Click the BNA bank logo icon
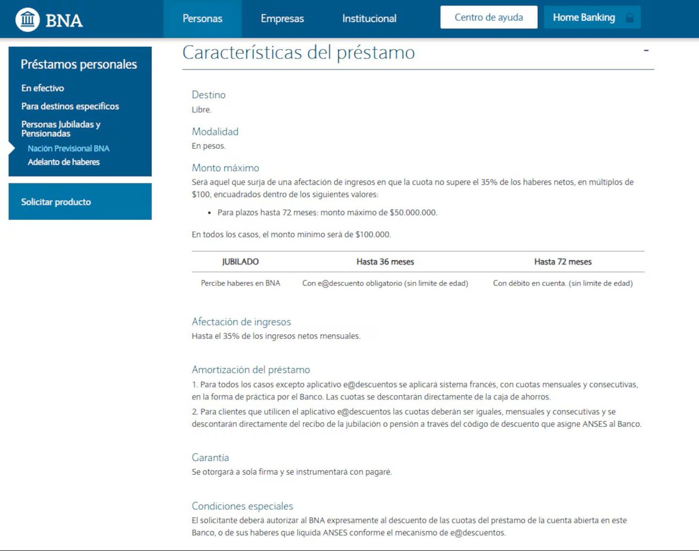 (x=28, y=20)
